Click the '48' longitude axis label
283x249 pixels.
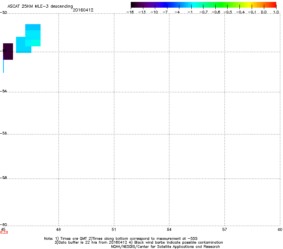click(x=59, y=229)
